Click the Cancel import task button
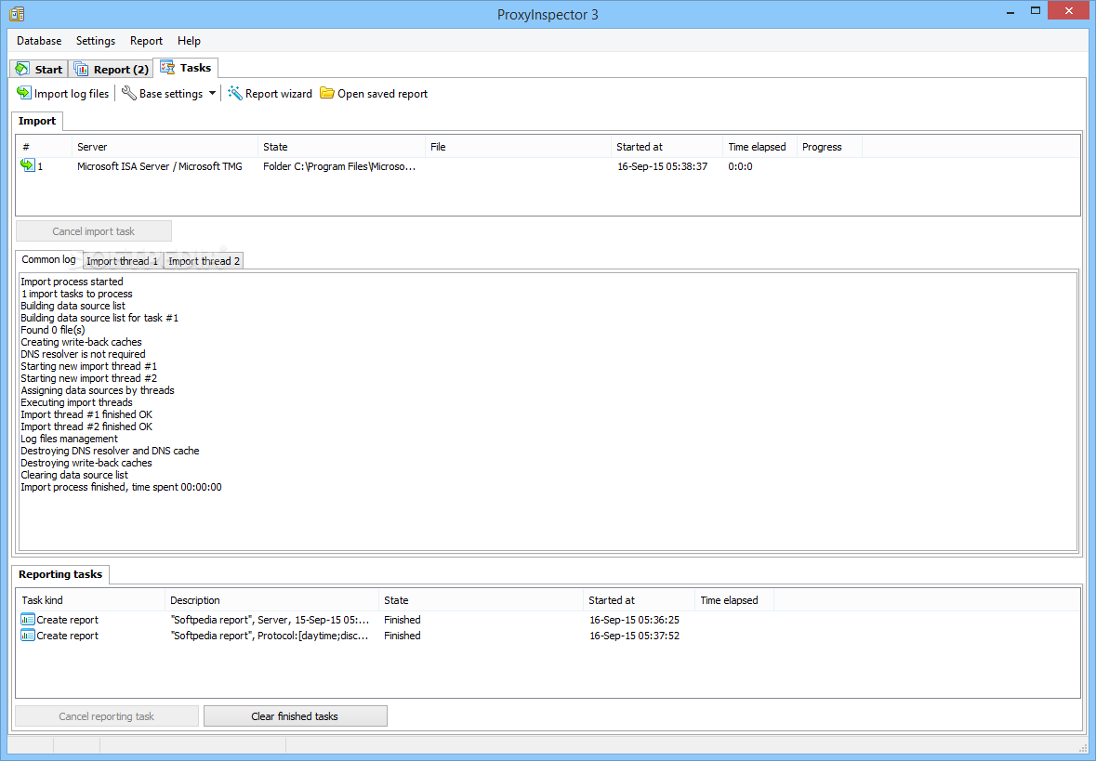 tap(94, 230)
